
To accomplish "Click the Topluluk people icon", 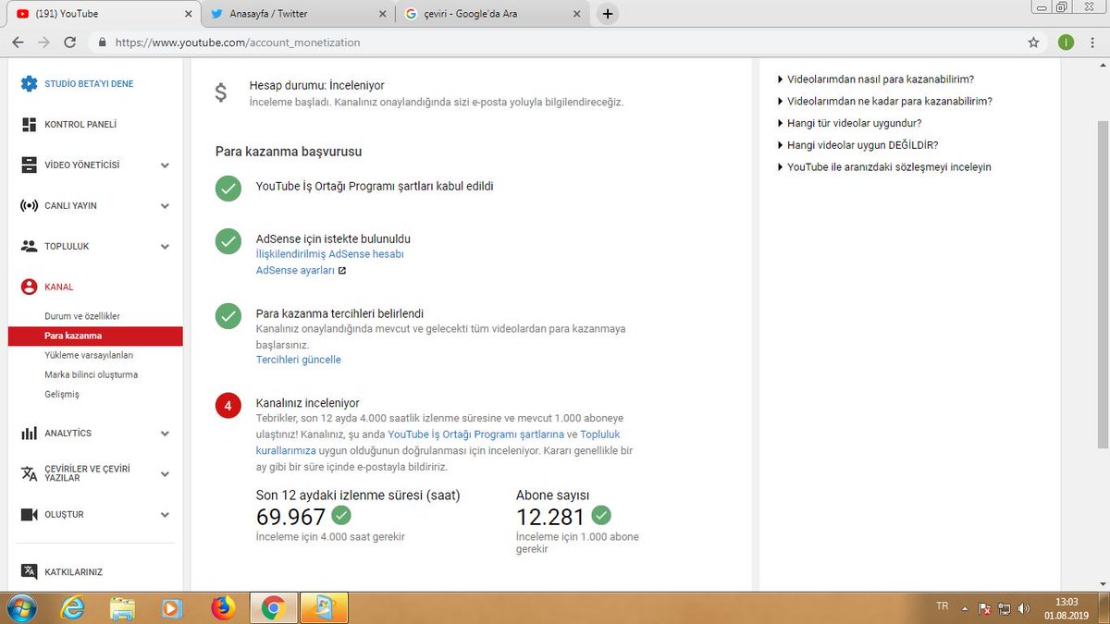I will click(29, 246).
